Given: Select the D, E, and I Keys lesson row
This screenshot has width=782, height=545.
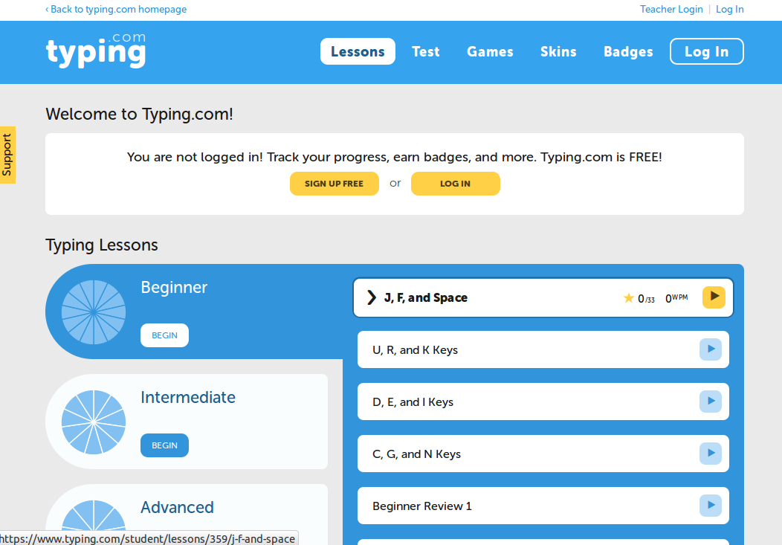Looking at the screenshot, I should [543, 402].
